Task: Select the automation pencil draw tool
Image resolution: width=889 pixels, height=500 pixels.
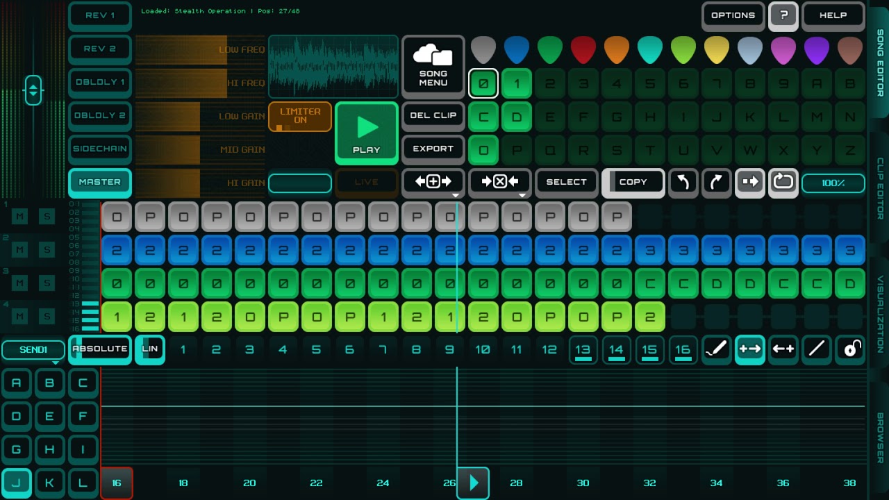Action: click(717, 349)
